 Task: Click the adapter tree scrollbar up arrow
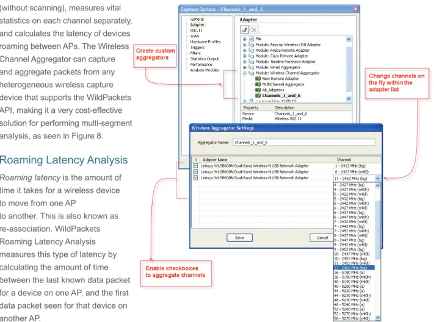pos(349,39)
